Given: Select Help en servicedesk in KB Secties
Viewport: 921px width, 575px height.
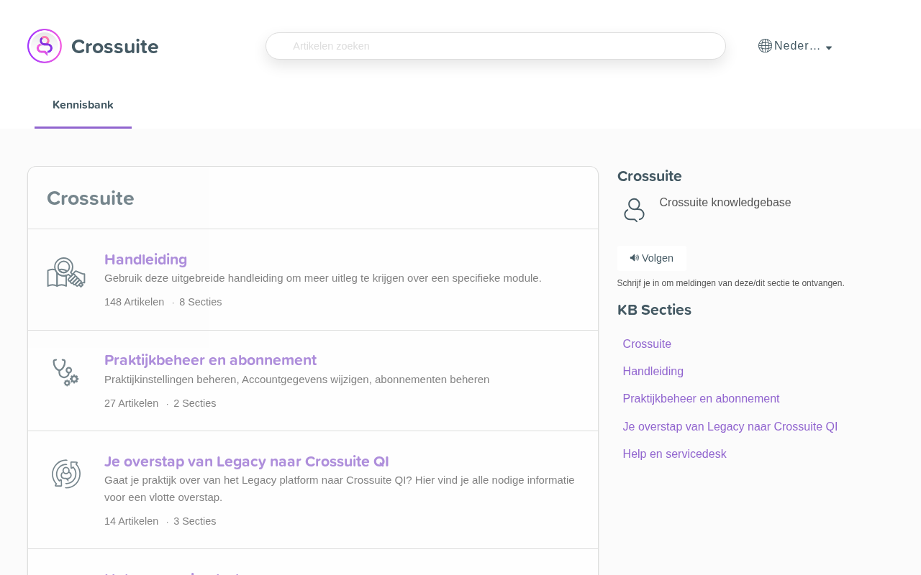Looking at the screenshot, I should tap(675, 454).
